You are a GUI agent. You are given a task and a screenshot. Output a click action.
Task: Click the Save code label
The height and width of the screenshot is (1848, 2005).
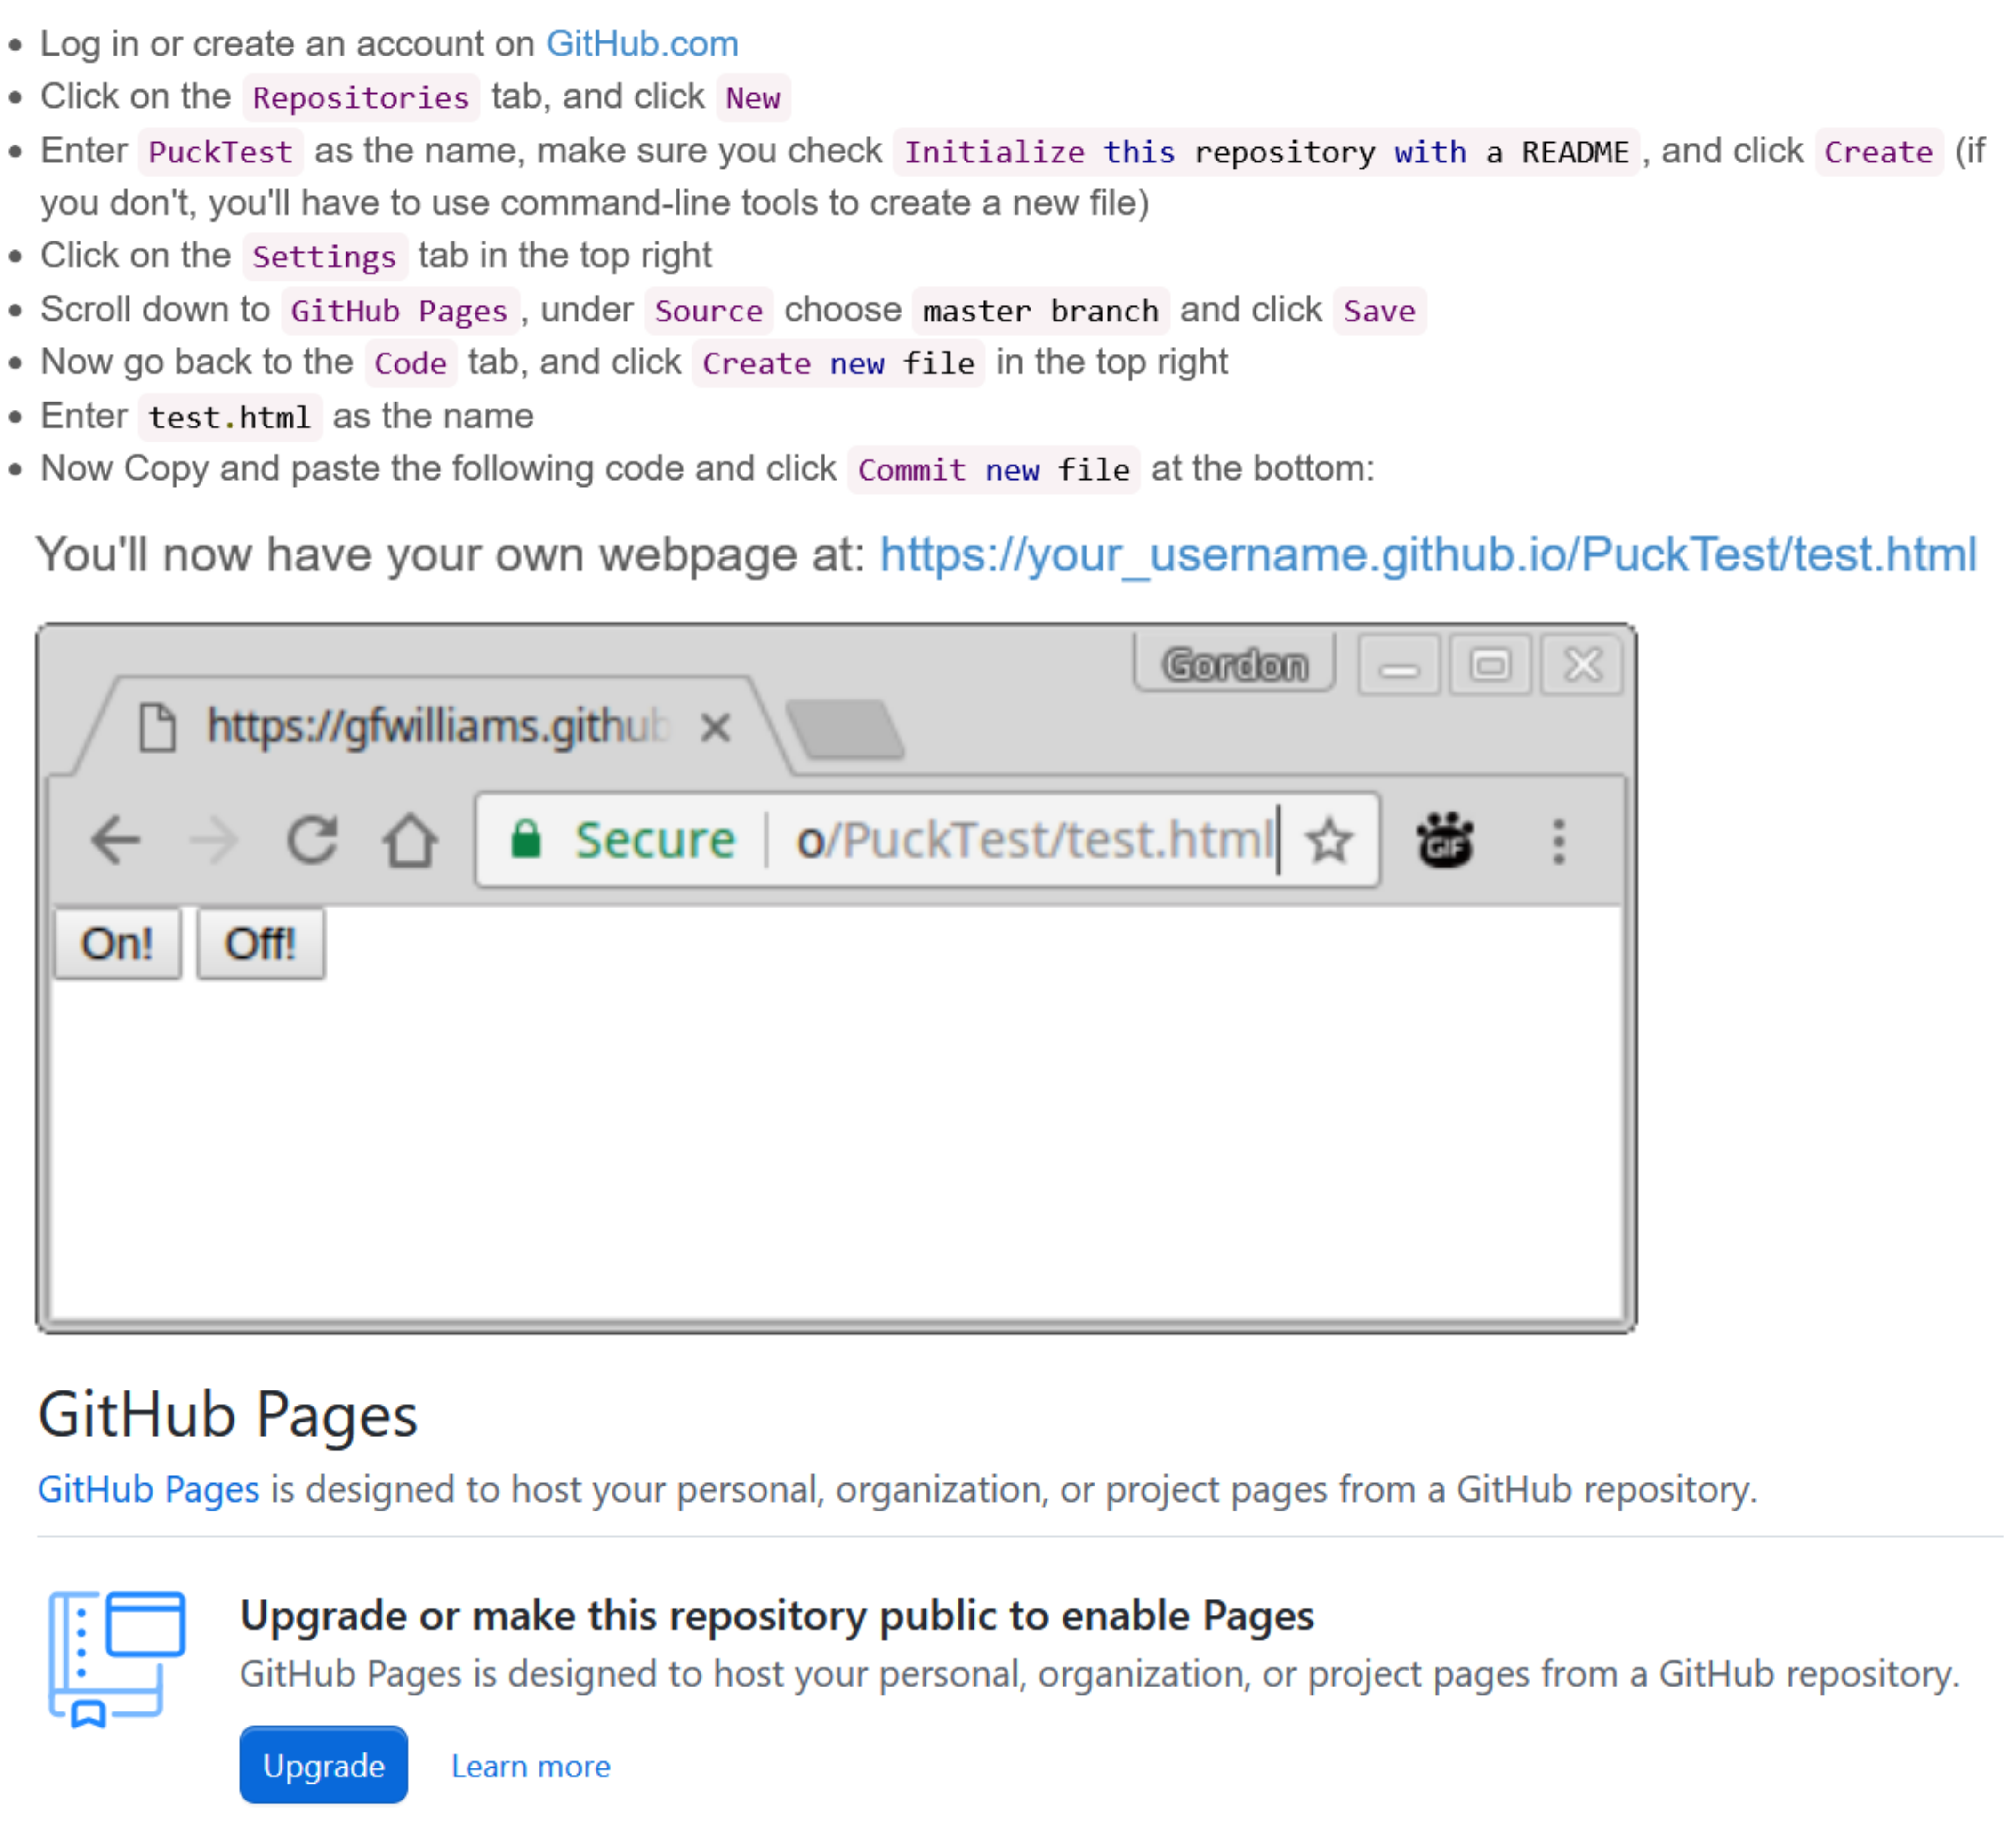pyautogui.click(x=1379, y=310)
